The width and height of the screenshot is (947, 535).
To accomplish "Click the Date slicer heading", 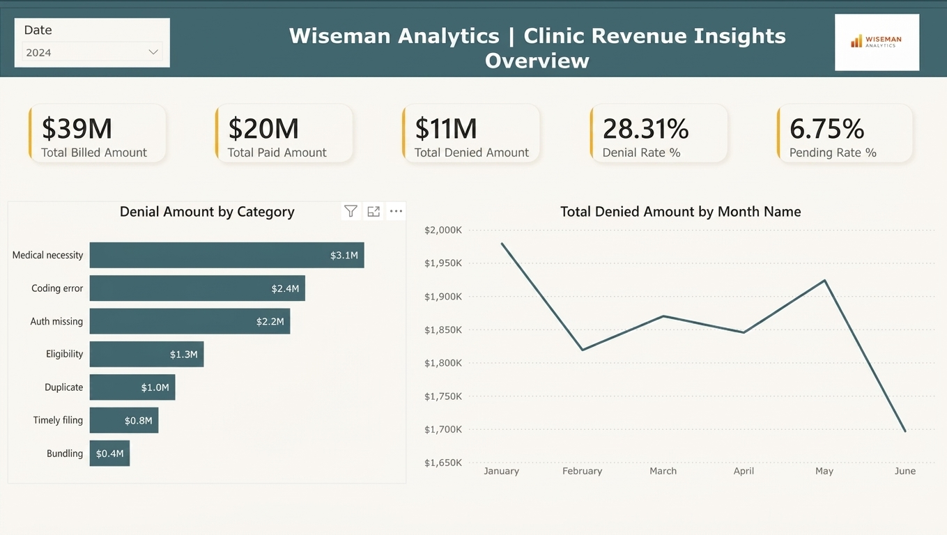I will pos(38,30).
